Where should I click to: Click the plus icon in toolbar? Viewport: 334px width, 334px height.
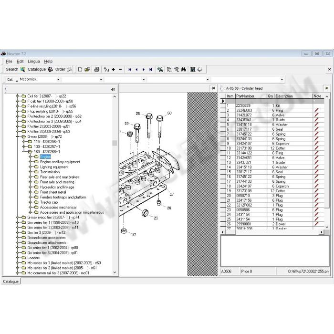tap(114, 70)
